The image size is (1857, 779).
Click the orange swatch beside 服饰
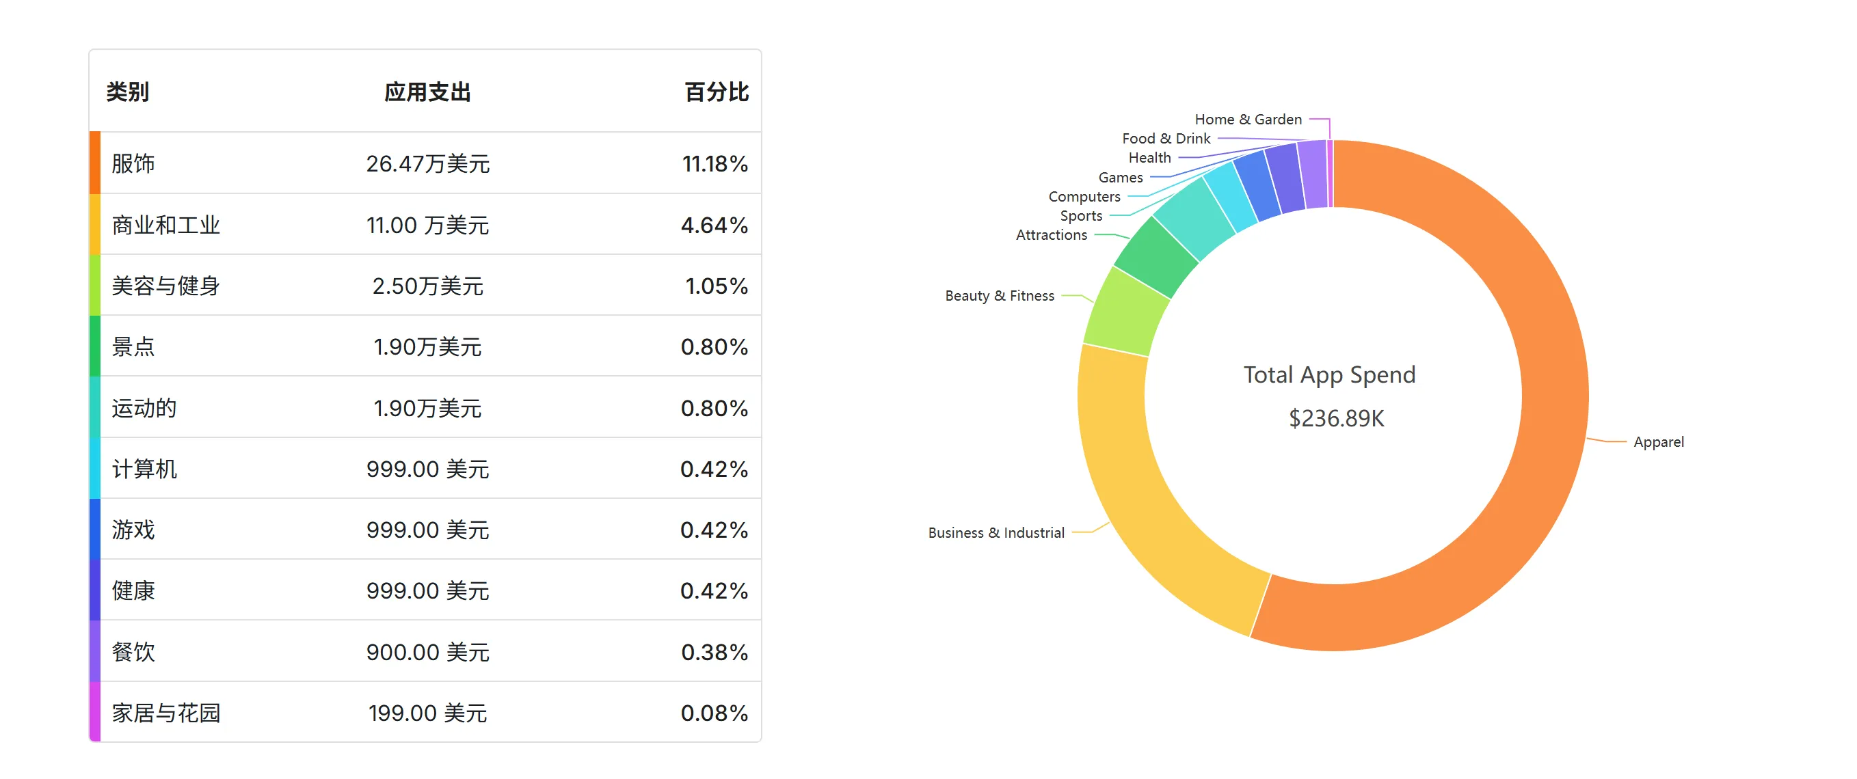(94, 163)
